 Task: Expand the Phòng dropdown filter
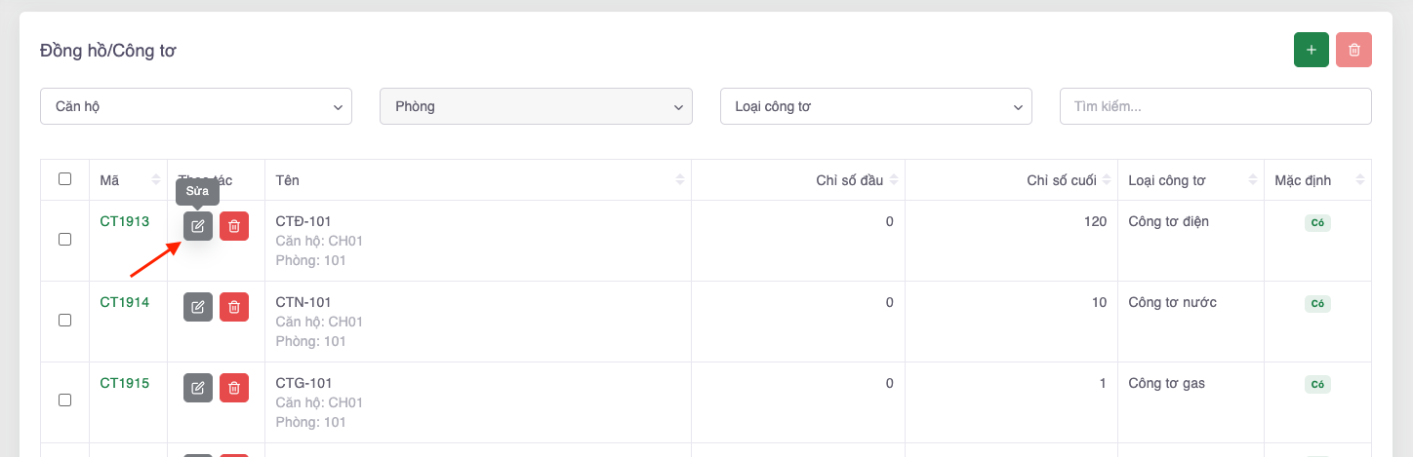[535, 106]
